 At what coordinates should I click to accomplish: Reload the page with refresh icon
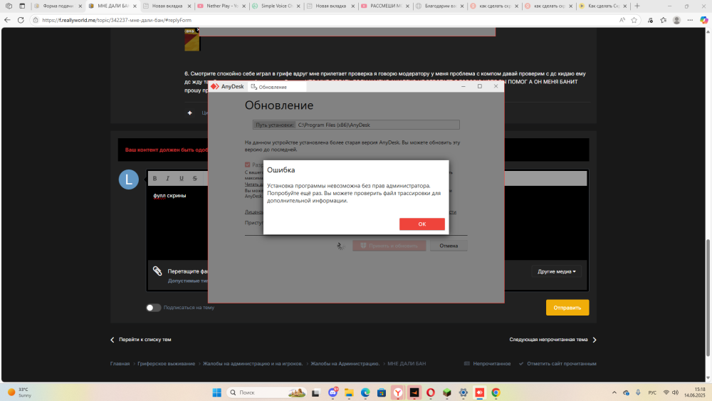point(21,20)
